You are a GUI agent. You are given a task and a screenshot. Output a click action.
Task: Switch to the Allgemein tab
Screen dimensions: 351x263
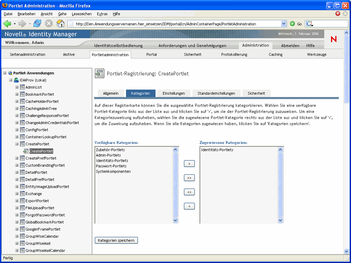coord(111,93)
